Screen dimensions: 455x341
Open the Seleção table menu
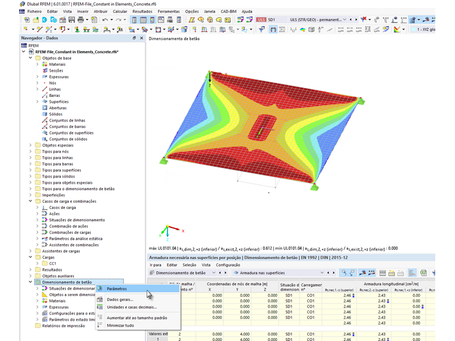189,265
